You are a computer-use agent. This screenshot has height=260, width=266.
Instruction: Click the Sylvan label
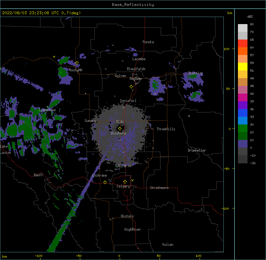click(x=120, y=76)
